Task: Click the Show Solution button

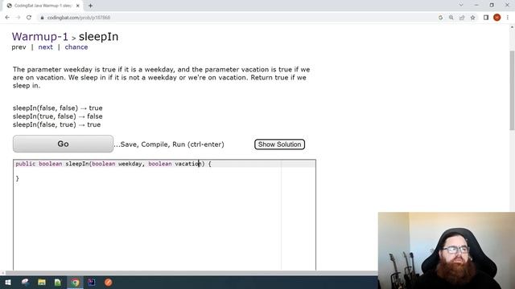Action: point(279,144)
